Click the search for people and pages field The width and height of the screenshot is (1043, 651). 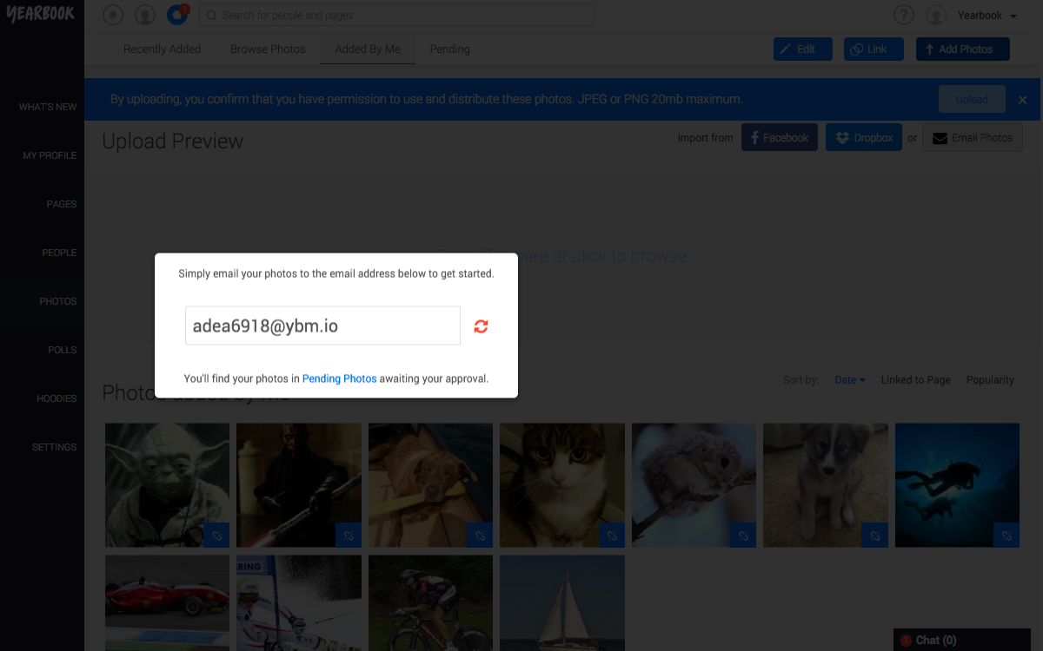point(396,15)
